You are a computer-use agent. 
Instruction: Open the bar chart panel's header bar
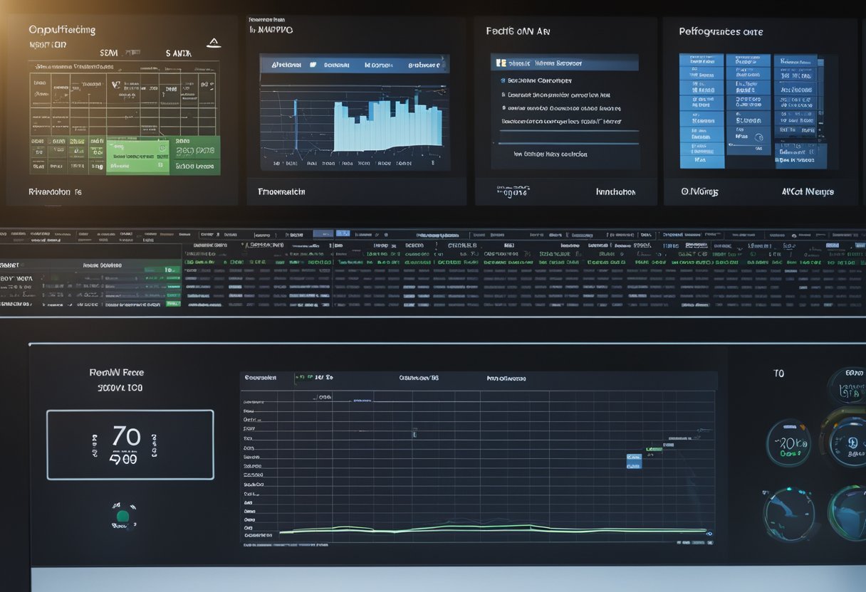pos(354,64)
